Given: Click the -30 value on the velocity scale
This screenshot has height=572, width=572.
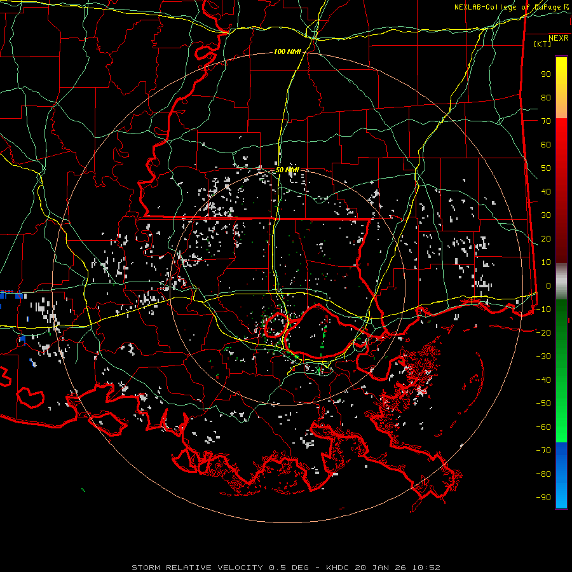Looking at the screenshot, I should coord(543,357).
